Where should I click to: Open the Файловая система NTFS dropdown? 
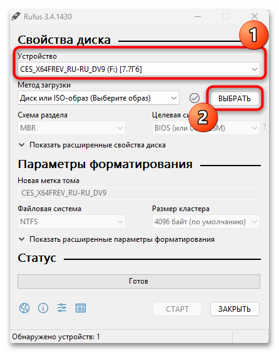[x=71, y=222]
